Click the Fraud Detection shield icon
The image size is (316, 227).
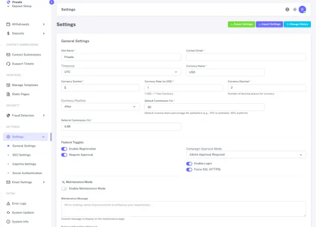8,116
